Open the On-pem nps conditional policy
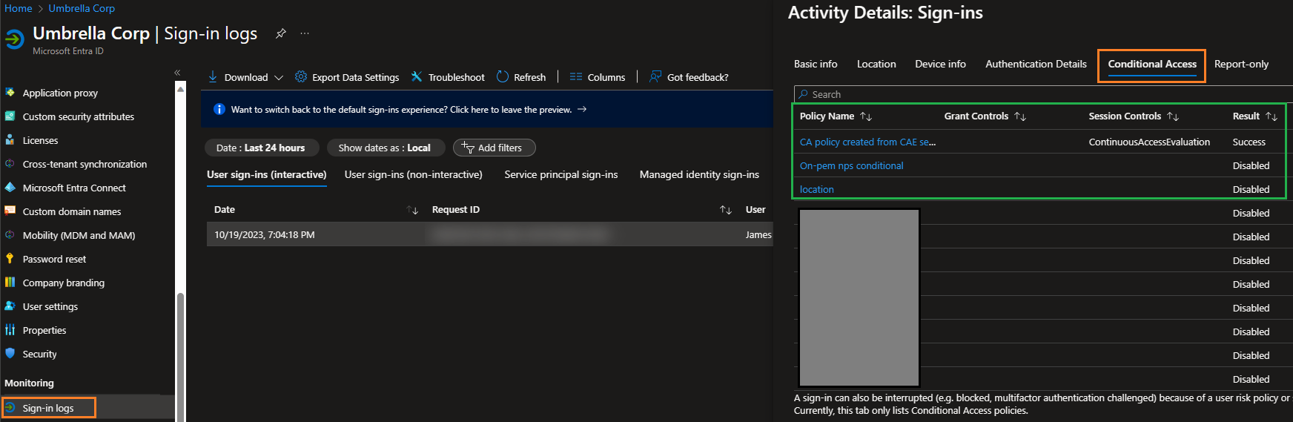 pos(851,165)
